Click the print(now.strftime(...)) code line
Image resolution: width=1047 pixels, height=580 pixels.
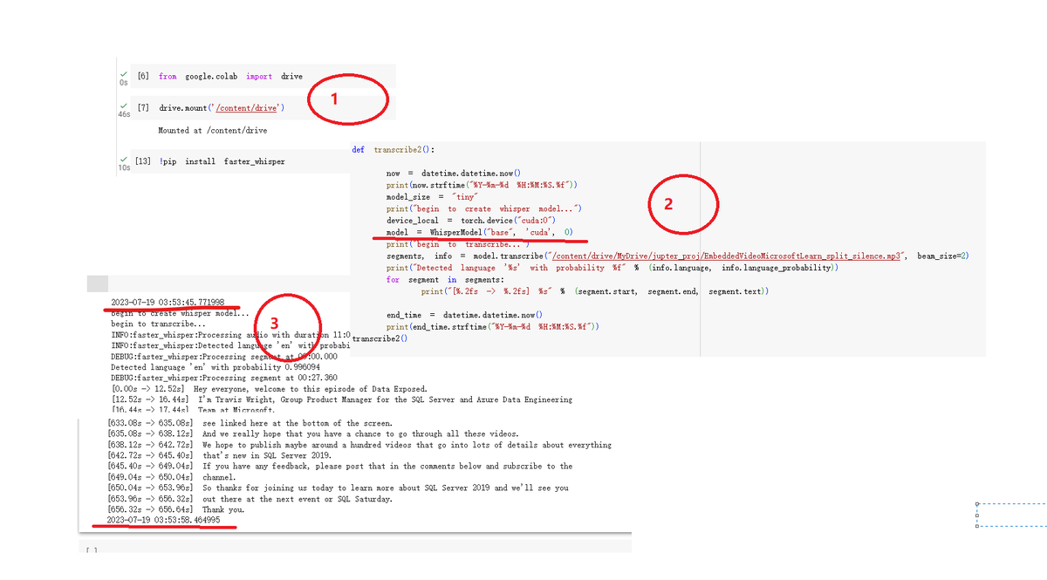point(482,185)
